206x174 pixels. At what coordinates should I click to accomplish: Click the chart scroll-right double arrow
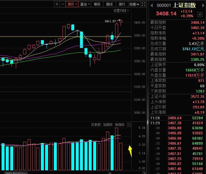coord(144,173)
